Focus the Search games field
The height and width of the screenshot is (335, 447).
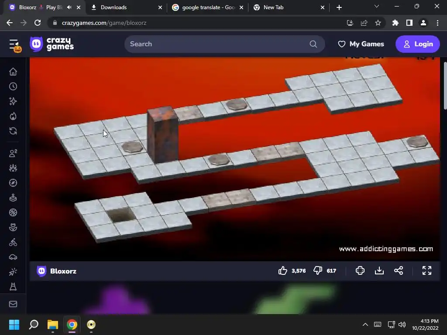[225, 44]
